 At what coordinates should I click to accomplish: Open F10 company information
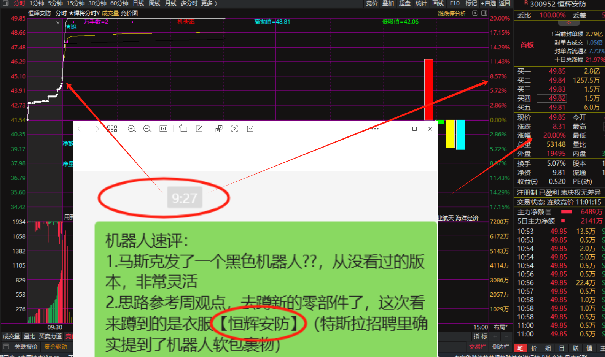click(455, 3)
